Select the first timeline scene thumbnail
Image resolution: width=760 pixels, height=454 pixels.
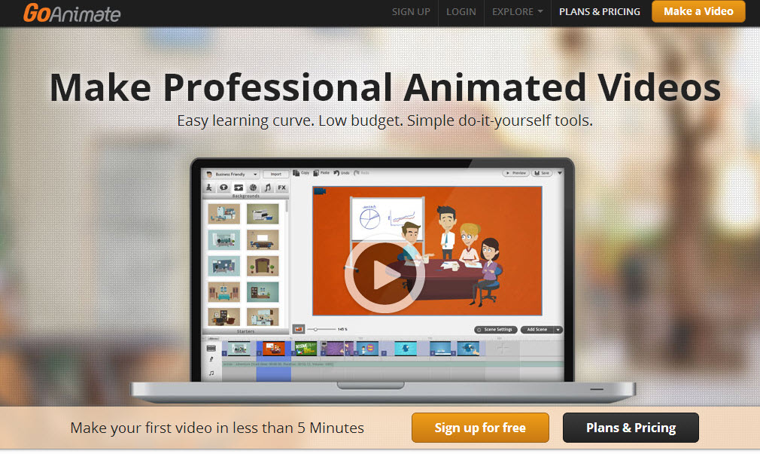239,349
